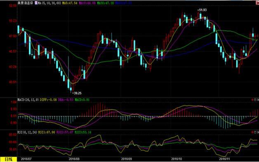Click the 50.23 price axis label
259x162 pixels.
pos(13,21)
